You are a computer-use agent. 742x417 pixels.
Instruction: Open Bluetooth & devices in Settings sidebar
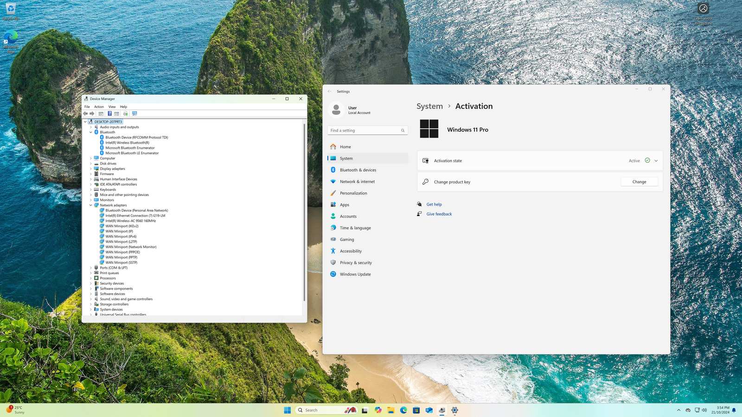click(x=368, y=170)
